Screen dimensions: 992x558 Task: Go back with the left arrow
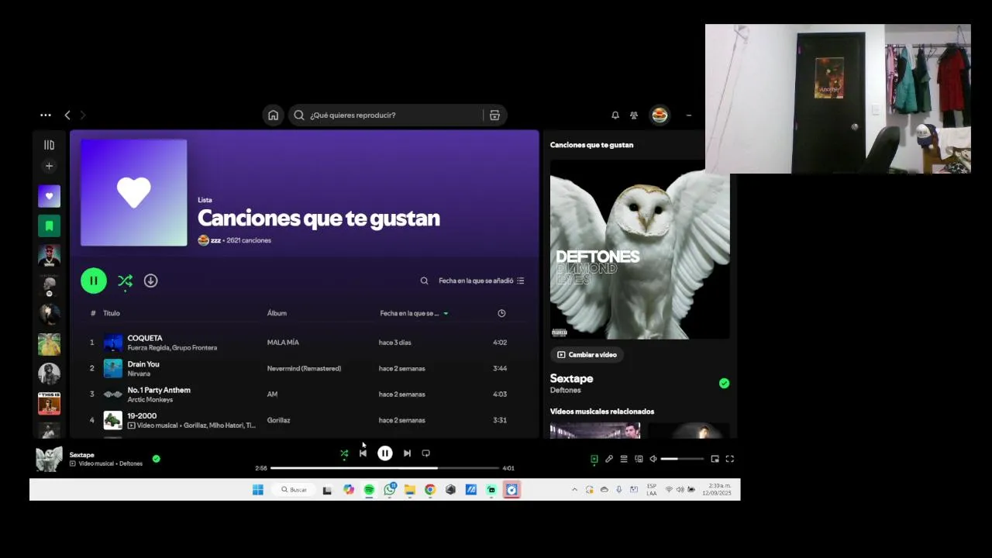point(67,115)
